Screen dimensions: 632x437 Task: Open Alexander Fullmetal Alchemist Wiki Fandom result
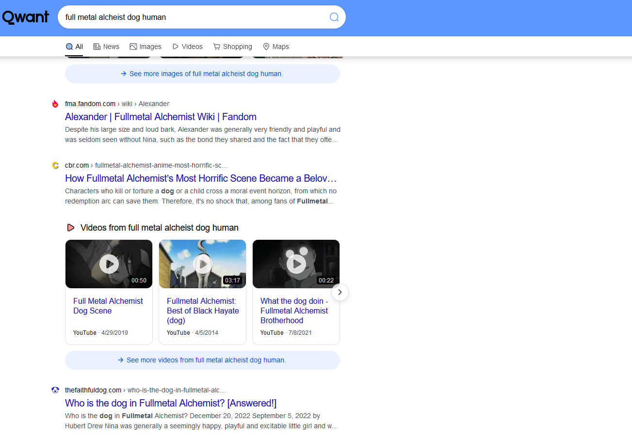tap(161, 117)
